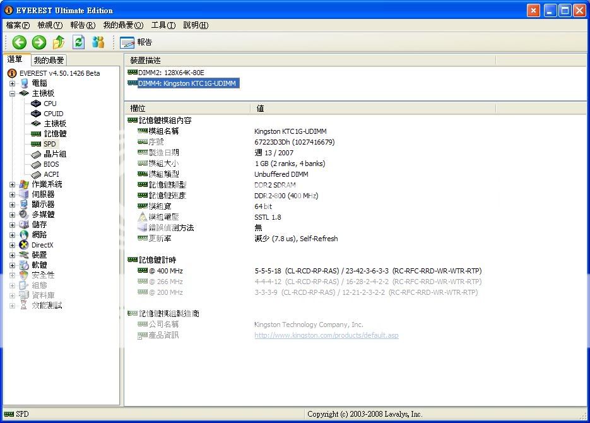
Task: Expand the 作業系統 tree node
Action: point(13,184)
